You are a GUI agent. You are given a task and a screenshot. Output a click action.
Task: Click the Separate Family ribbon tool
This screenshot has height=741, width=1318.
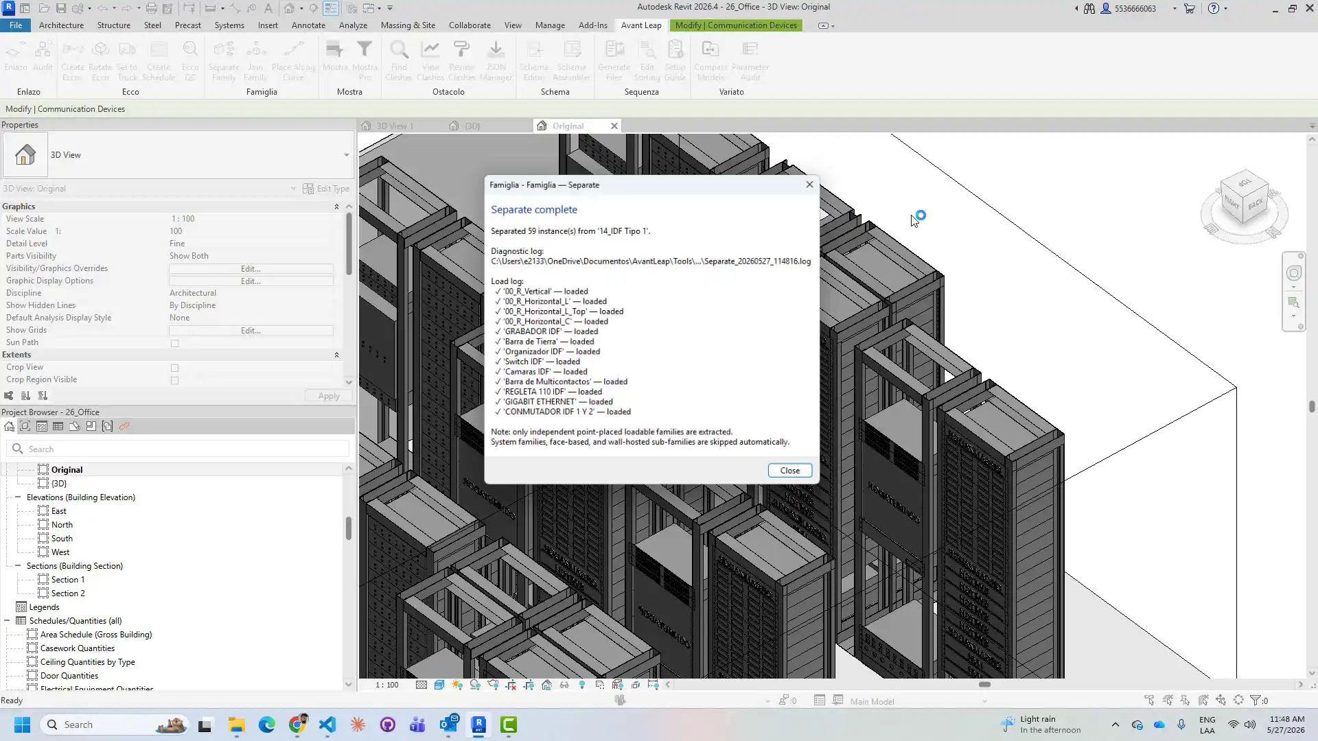coord(224,60)
